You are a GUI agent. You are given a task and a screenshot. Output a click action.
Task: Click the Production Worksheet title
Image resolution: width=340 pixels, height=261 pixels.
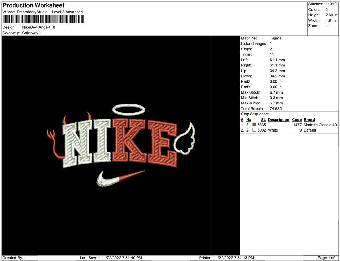pyautogui.click(x=34, y=5)
